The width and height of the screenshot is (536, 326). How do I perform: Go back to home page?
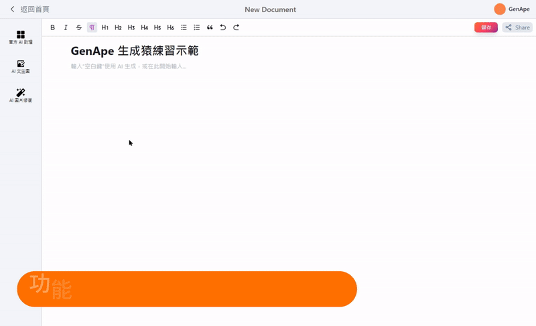click(x=29, y=9)
